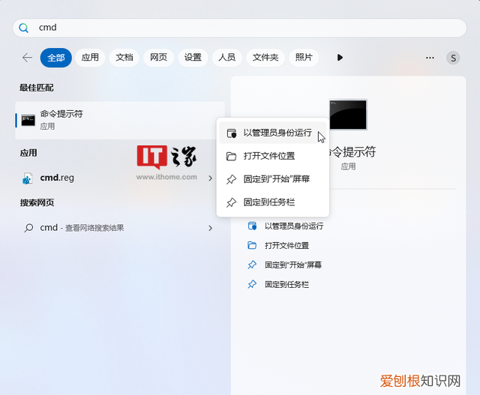Click the web search magnifier icon beside cmd
Viewport: 480px width, 395px height.
click(28, 228)
